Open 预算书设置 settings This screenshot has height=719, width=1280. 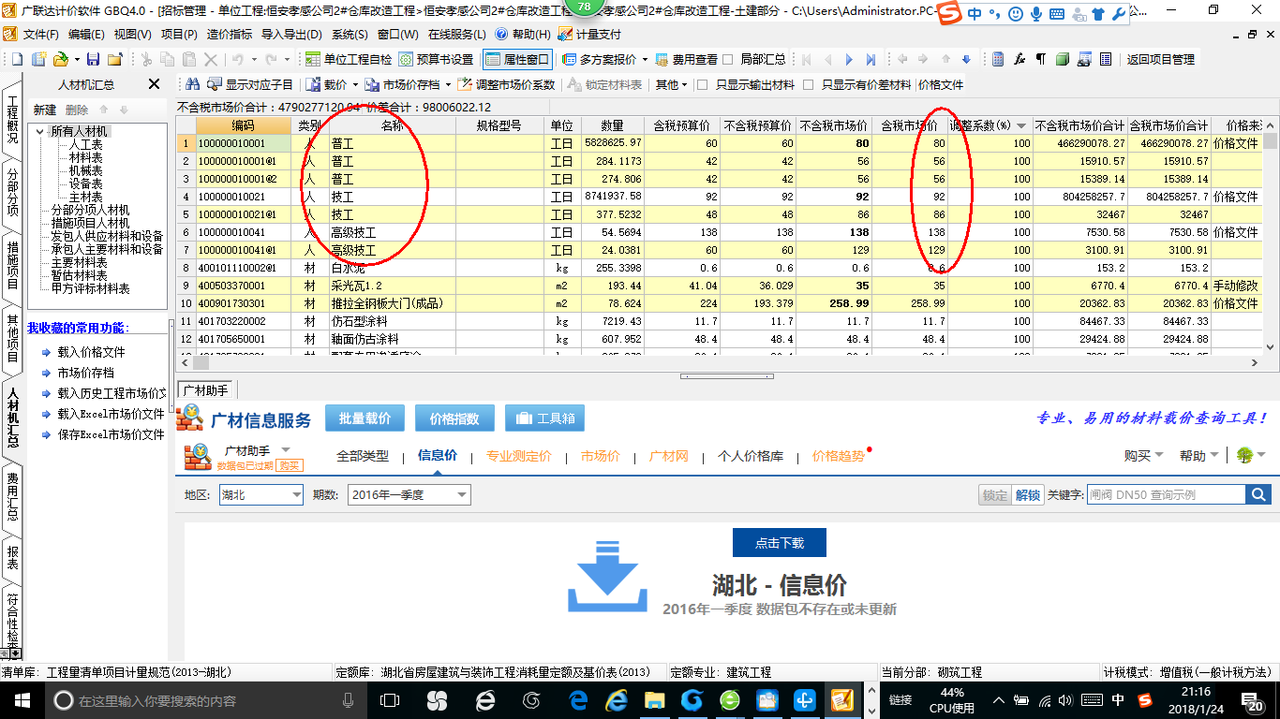pos(436,59)
